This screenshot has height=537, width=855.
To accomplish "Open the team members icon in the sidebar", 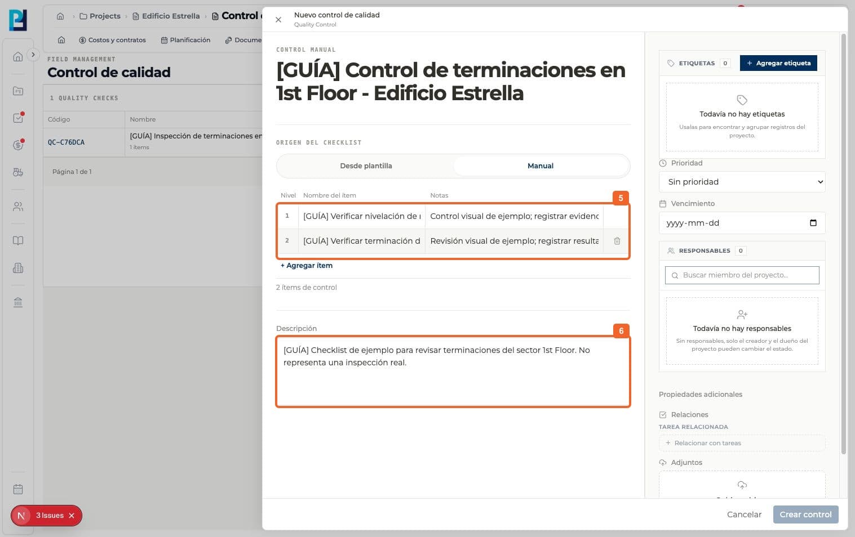I will tap(18, 207).
